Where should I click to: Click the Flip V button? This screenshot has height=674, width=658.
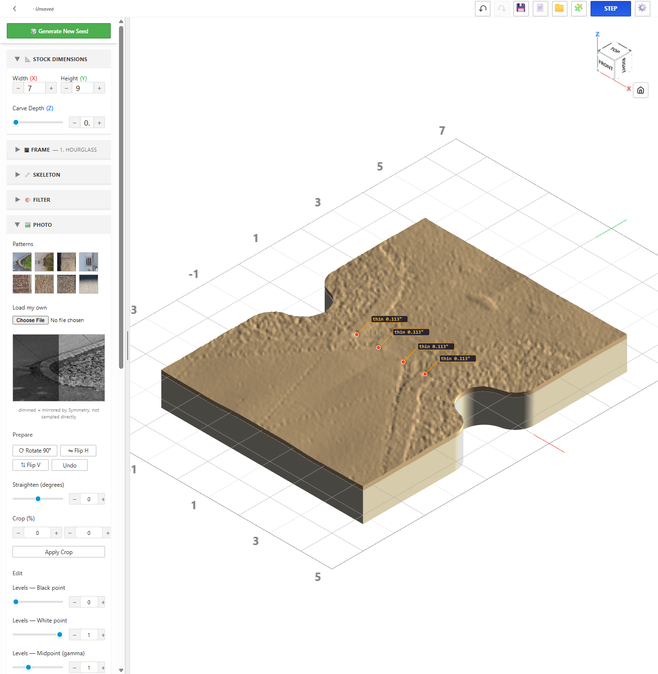click(30, 465)
